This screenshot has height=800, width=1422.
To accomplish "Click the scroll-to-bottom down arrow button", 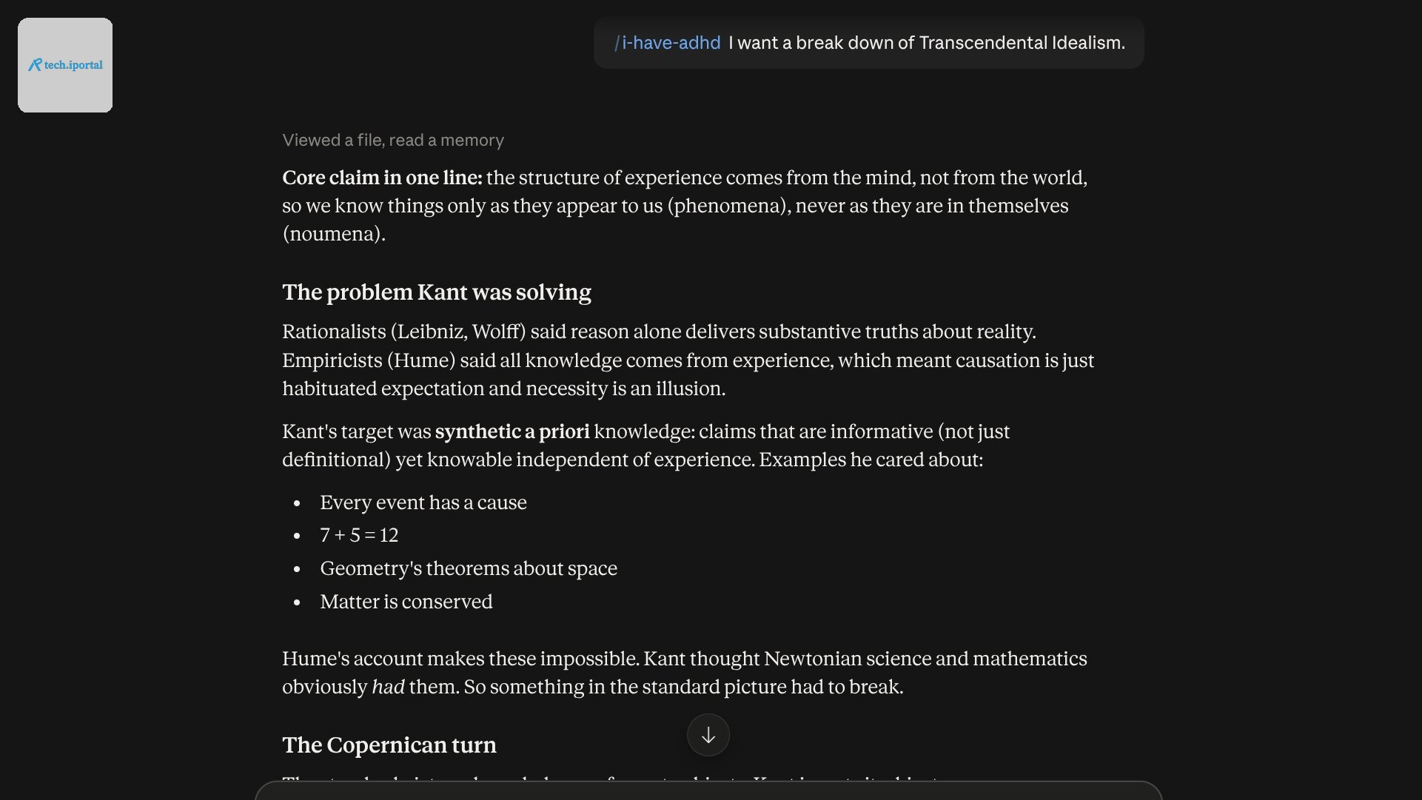I will (708, 735).
